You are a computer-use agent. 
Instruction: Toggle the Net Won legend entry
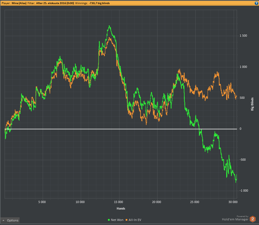coord(116,220)
